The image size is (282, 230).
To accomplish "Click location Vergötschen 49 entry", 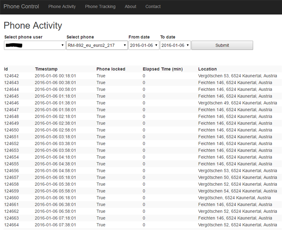I will pos(237,103).
